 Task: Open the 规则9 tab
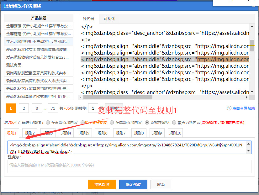click(x=157, y=133)
